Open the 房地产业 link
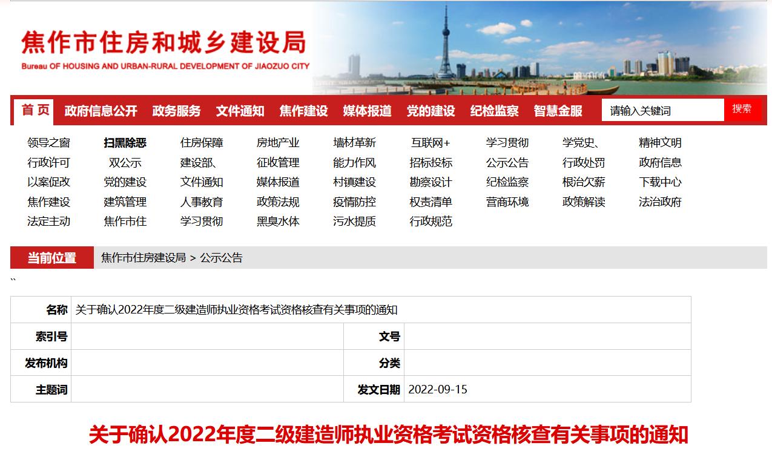Viewport: 772px width, 463px height. tap(278, 143)
